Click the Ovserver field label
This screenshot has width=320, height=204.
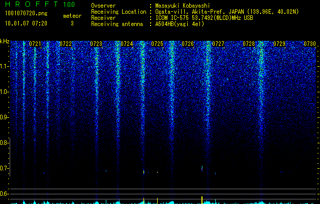click(x=103, y=6)
